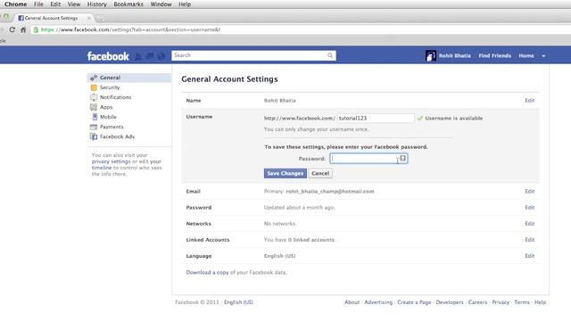Focus the Password input field
This screenshot has height=321, width=571.
[x=368, y=159]
